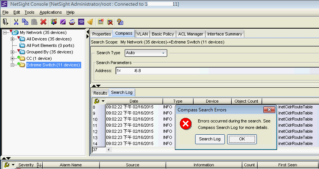Click the Type column header
The width and height of the screenshot is (319, 169).
178,101
